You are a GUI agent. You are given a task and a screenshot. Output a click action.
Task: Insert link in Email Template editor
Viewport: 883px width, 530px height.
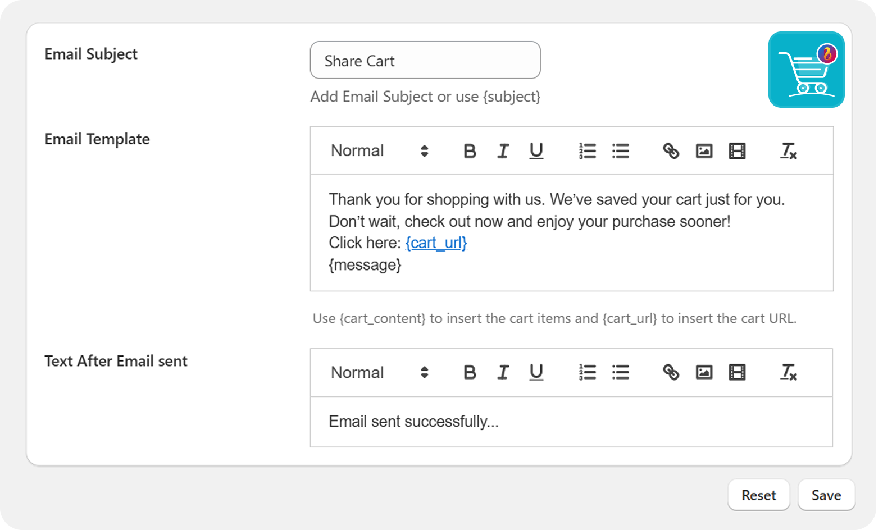(x=671, y=151)
